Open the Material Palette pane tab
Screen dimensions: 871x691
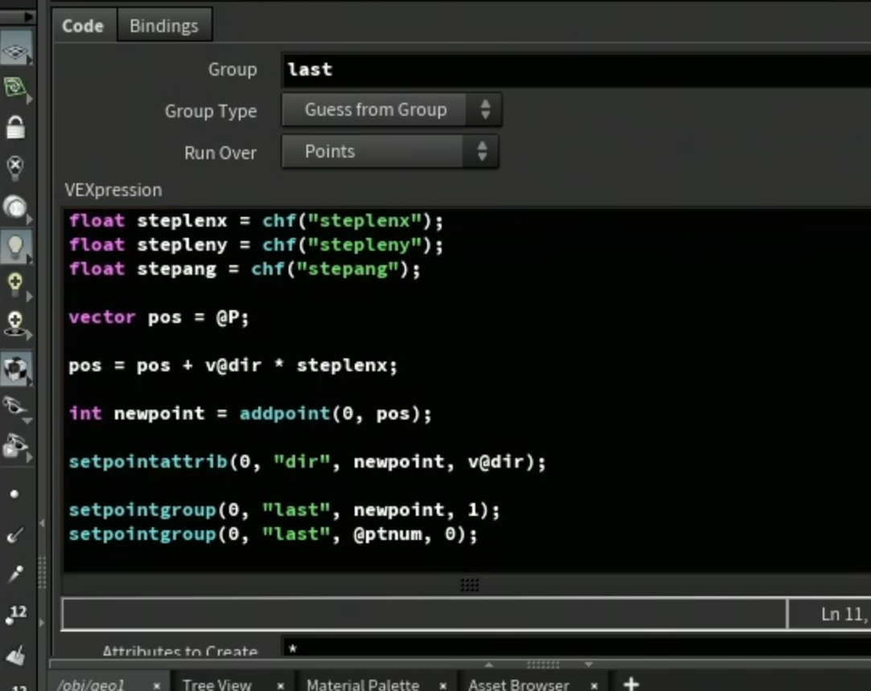tap(363, 685)
